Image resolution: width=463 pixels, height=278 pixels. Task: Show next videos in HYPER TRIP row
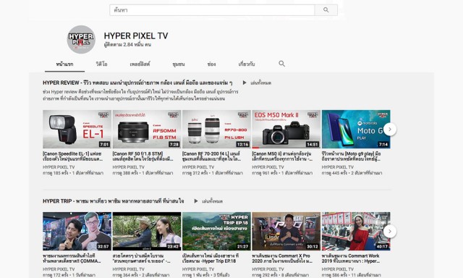390,232
